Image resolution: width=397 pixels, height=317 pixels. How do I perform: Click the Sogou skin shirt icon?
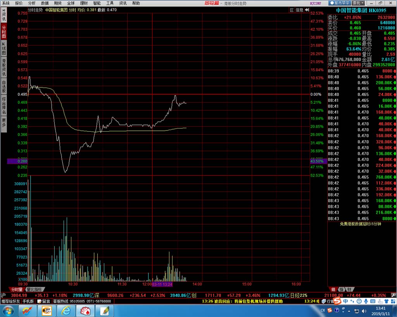(x=387, y=301)
